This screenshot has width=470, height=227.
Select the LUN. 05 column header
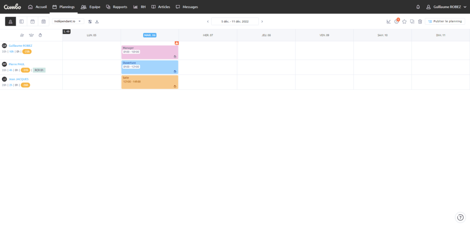[x=91, y=35]
